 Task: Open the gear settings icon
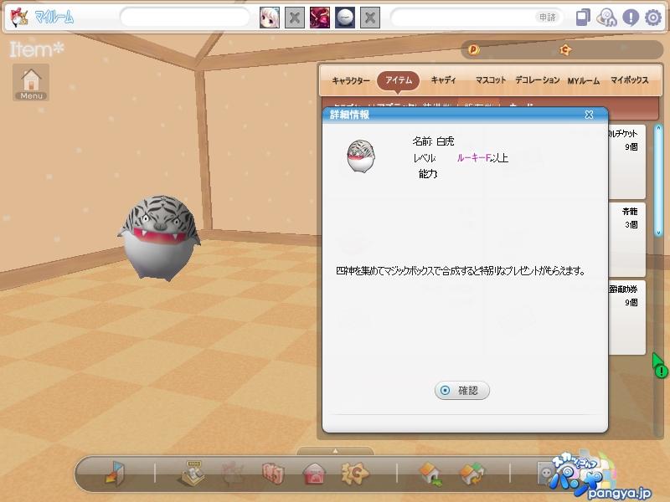(x=653, y=18)
